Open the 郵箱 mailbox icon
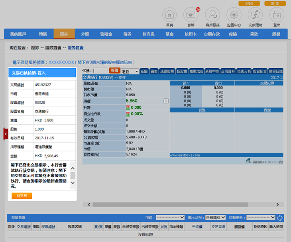The image size is (291, 242). pyautogui.click(x=191, y=15)
